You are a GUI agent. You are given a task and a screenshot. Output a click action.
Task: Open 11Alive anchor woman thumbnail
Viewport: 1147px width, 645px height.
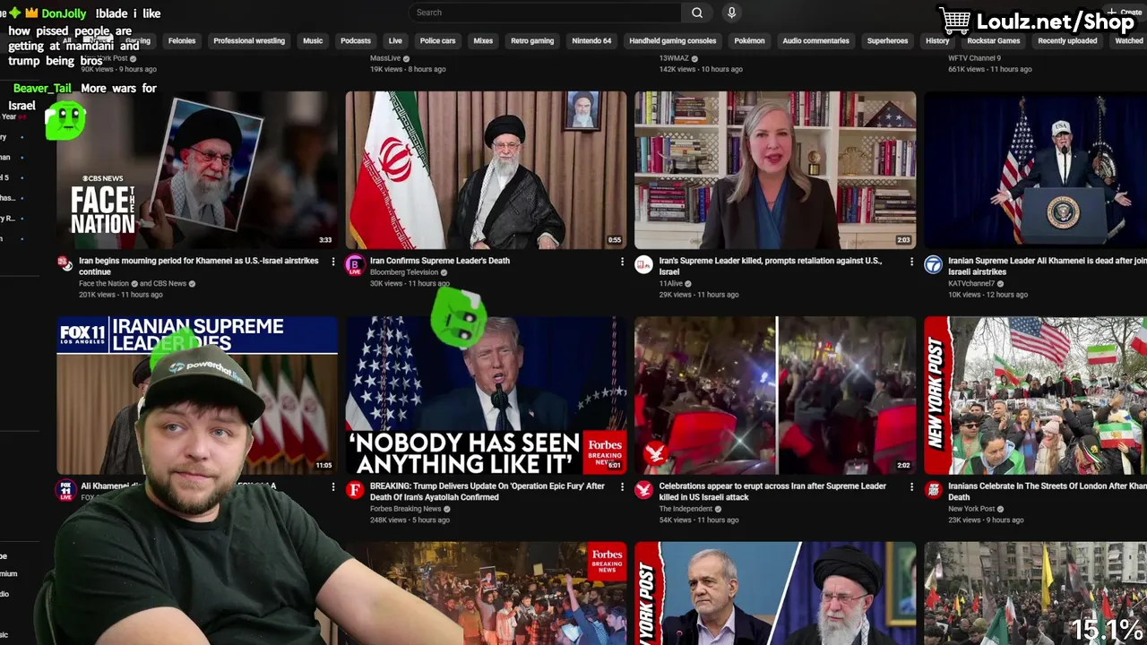(775, 170)
